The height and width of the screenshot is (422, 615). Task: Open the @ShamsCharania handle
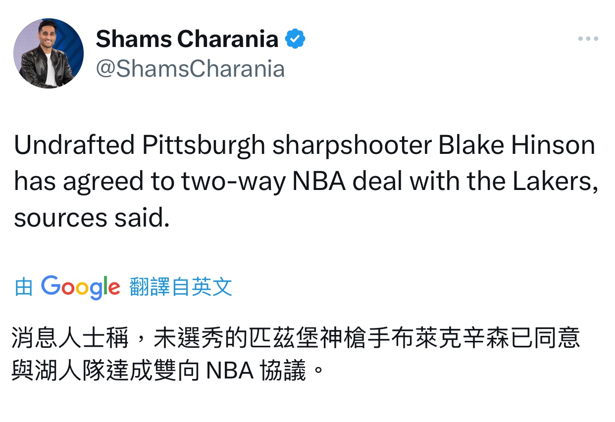[190, 69]
